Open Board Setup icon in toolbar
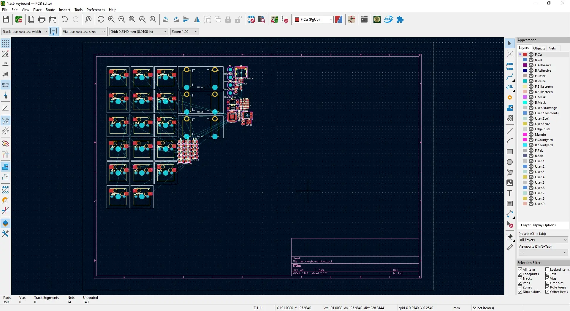This screenshot has height=311, width=570. [19, 20]
